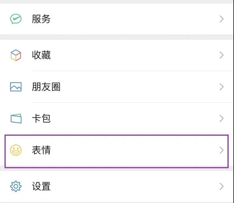Tap the 卡包 text label
The image size is (234, 203).
point(41,118)
